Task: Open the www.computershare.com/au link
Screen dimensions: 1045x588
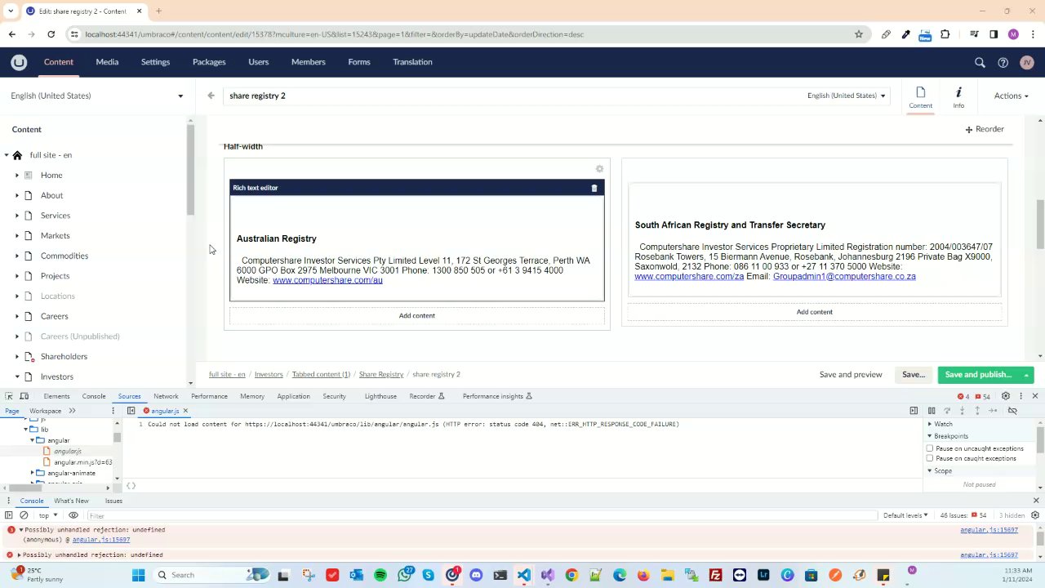Action: coord(327,280)
